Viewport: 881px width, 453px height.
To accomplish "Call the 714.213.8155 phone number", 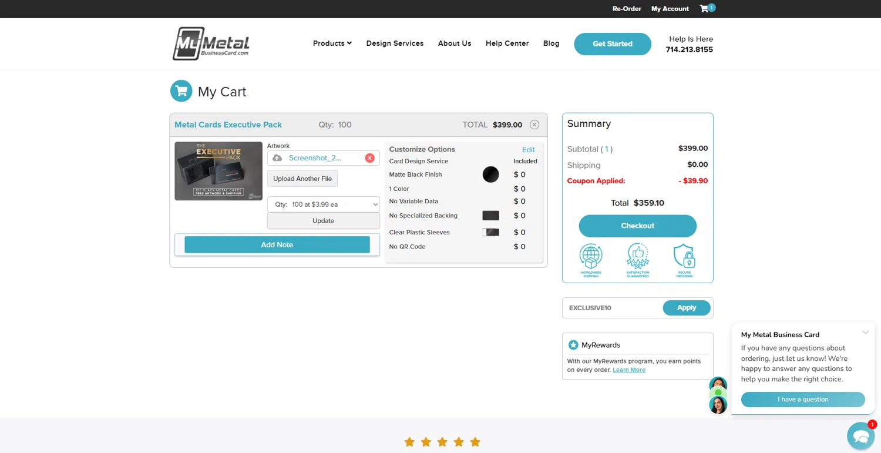I will point(689,49).
